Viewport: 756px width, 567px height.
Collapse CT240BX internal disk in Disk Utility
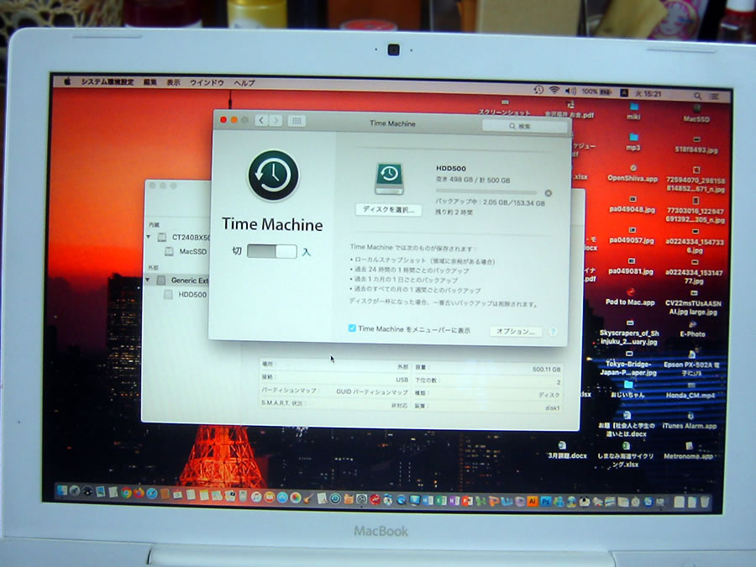click(x=149, y=237)
